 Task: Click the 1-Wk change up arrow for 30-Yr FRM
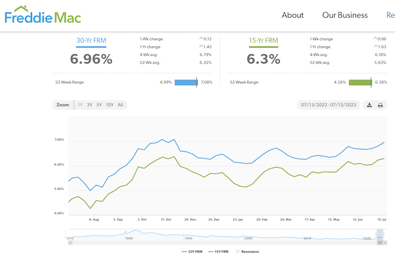[x=201, y=39]
